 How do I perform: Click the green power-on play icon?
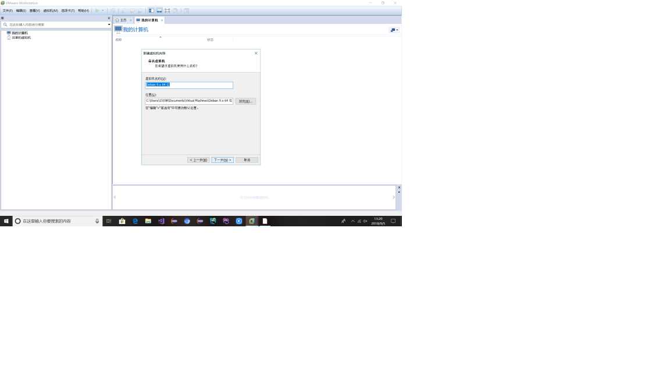coord(98,10)
